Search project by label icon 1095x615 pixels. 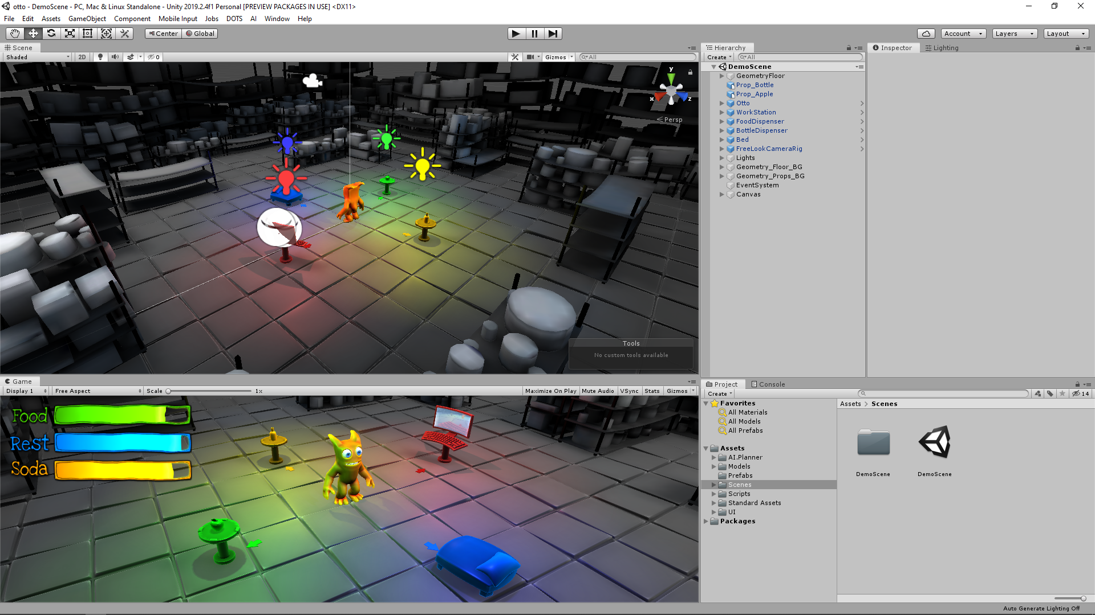(1050, 393)
